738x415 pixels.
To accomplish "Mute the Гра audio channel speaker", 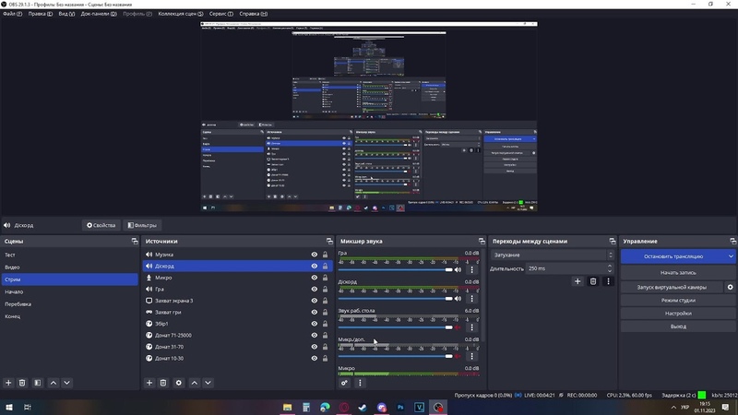I will pos(458,269).
